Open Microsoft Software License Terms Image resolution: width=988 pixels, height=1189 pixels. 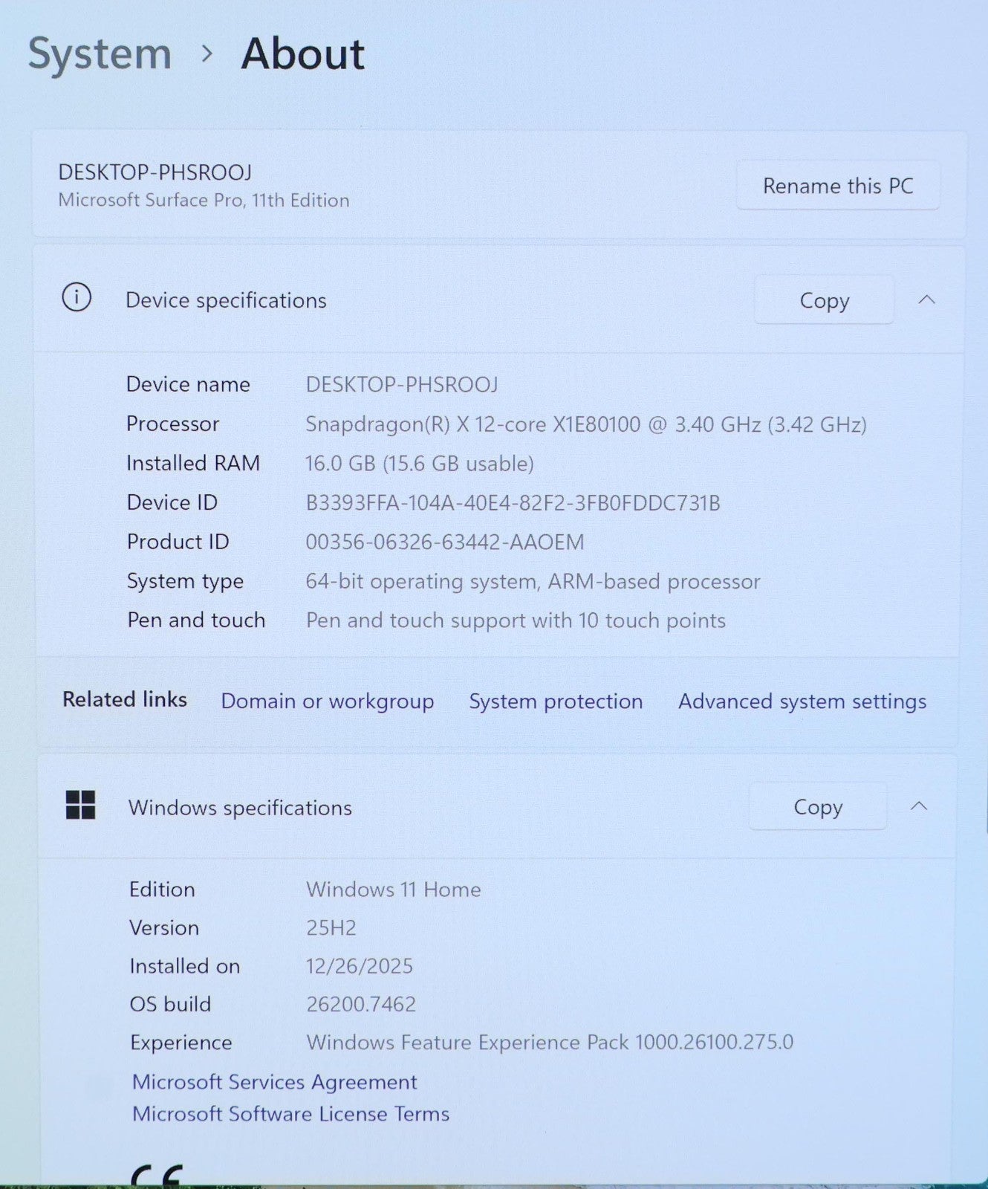click(x=290, y=1113)
